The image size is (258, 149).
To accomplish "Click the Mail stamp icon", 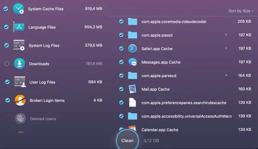I will 132,89.
